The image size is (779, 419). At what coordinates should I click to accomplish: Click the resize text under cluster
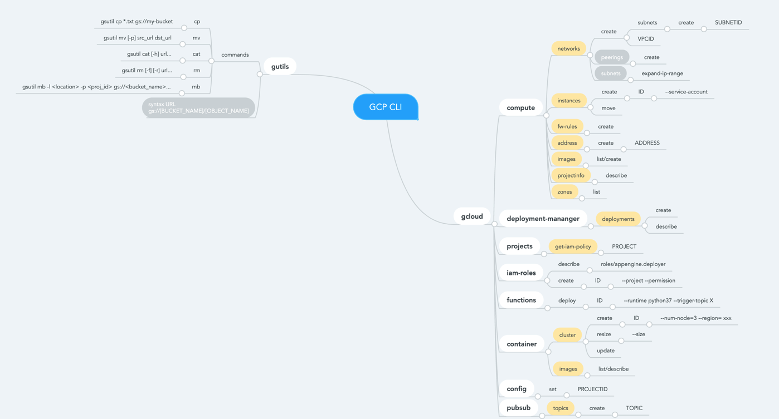[603, 334]
